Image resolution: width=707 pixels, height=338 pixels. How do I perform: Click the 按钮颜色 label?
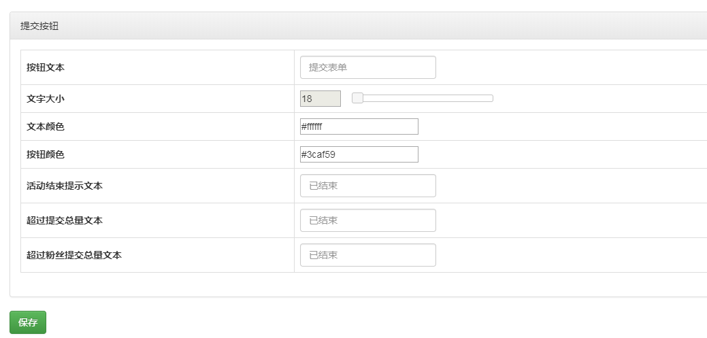pos(46,154)
